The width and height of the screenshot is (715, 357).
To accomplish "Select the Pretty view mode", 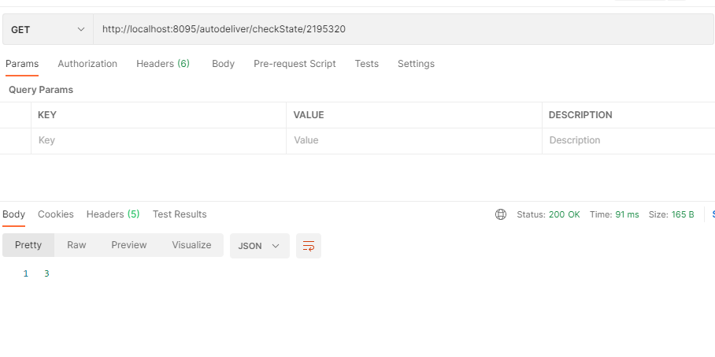I will 28,245.
